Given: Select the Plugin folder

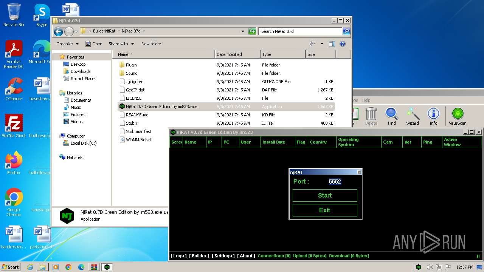Looking at the screenshot, I should (x=131, y=65).
